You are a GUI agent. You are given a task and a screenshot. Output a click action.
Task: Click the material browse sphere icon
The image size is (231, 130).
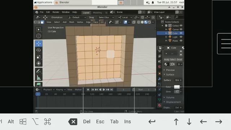166,64
